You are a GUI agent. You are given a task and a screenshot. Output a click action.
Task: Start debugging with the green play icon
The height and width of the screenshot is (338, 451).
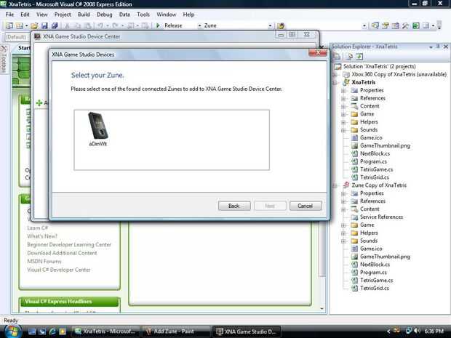158,25
